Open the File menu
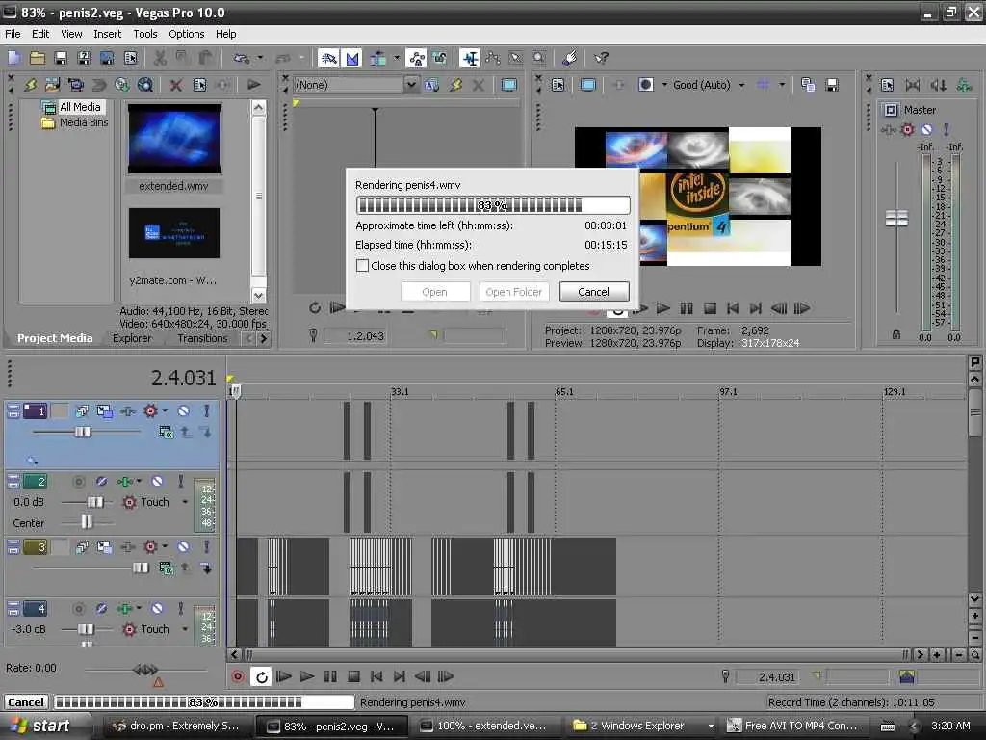 [x=13, y=34]
